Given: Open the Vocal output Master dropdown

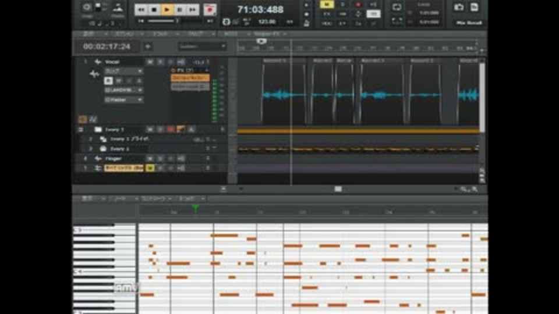Looking at the screenshot, I should point(123,100).
